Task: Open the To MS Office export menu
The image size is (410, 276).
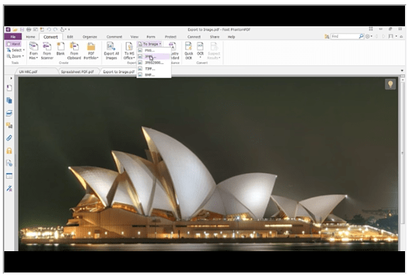Action: pos(129,50)
